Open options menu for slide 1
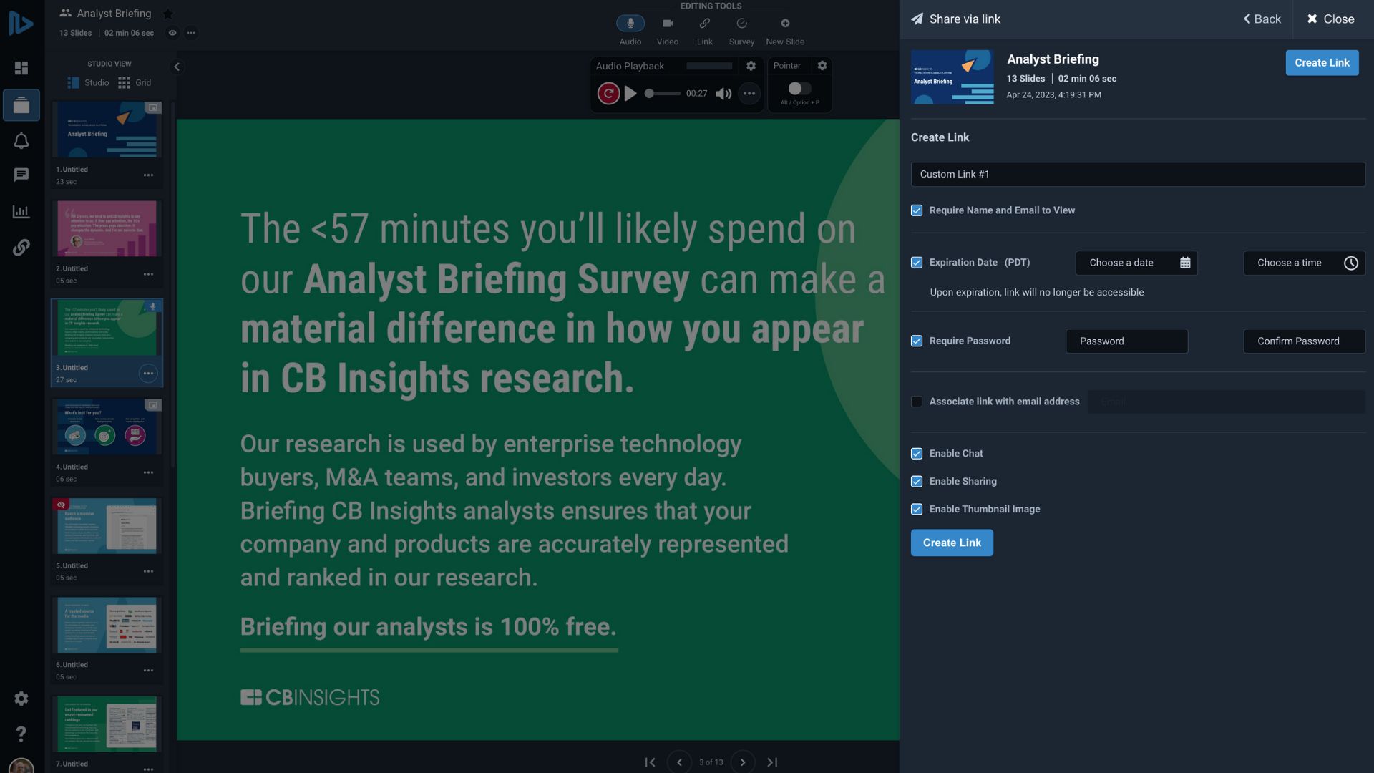 (x=148, y=175)
